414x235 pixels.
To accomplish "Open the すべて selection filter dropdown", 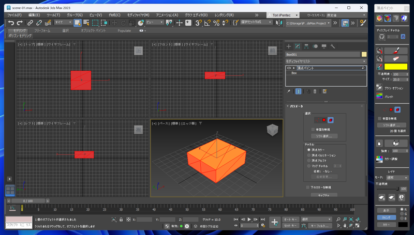I will [63, 22].
